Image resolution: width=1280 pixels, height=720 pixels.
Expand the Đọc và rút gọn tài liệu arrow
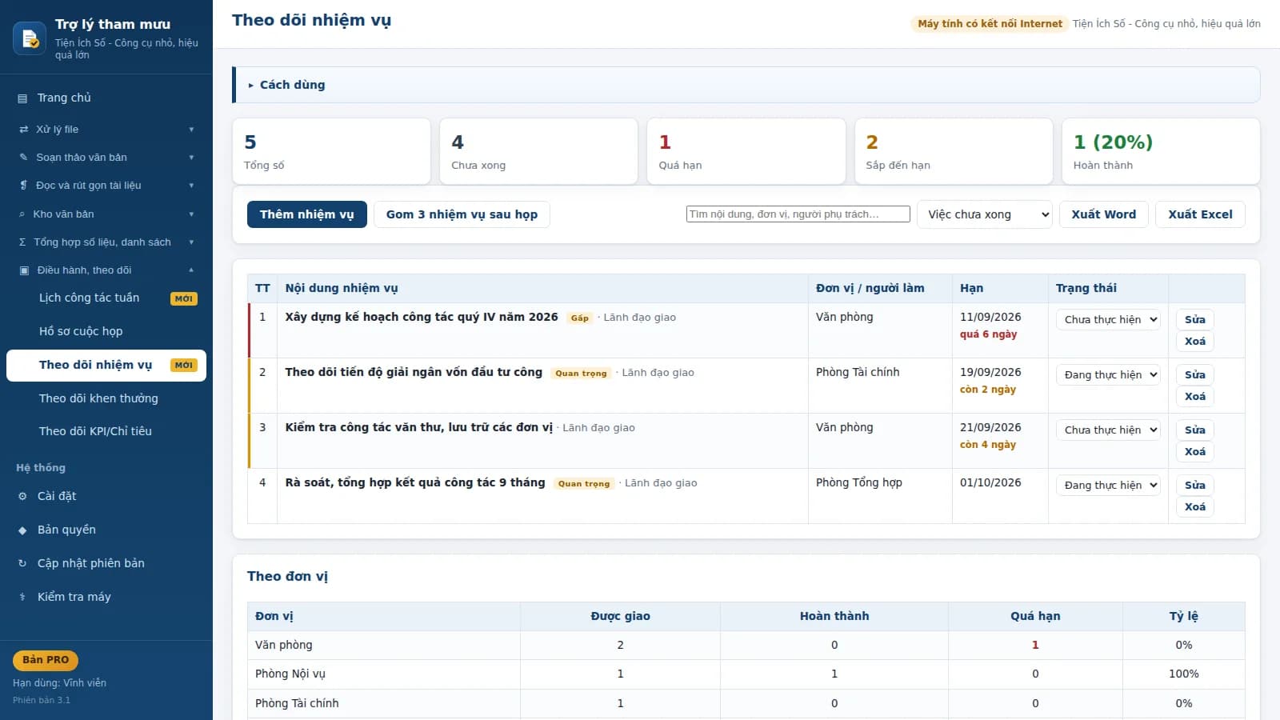tap(191, 186)
